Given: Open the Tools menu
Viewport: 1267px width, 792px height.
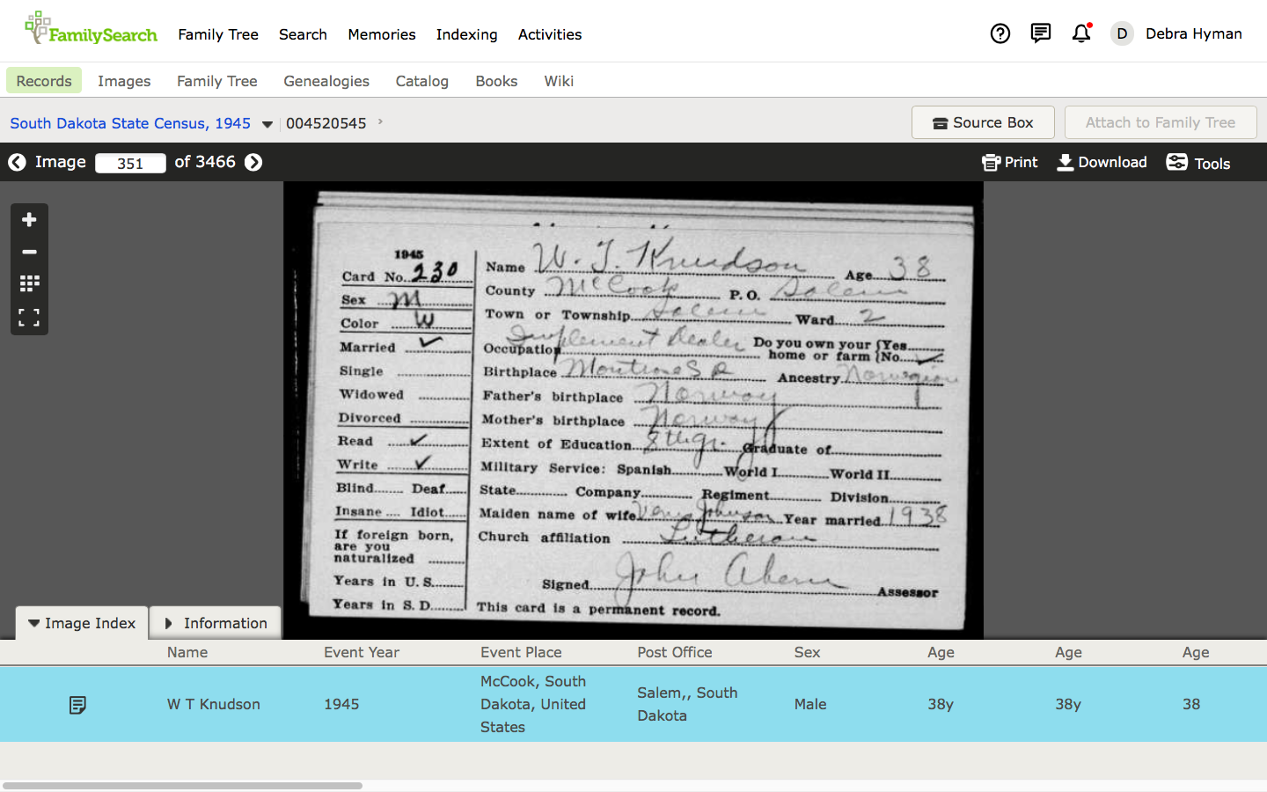Looking at the screenshot, I should click(1197, 163).
